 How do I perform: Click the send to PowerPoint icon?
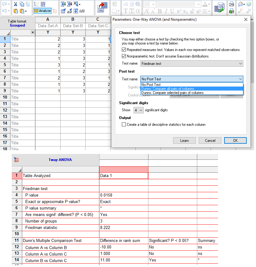[240, 11]
